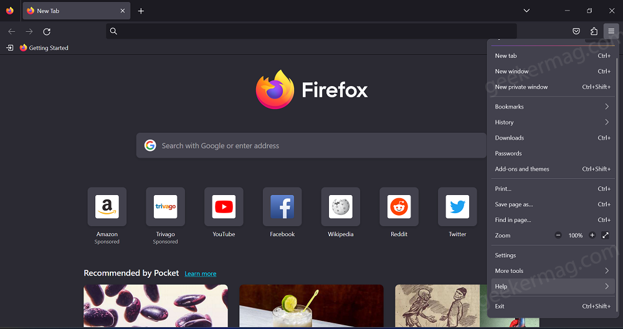The height and width of the screenshot is (329, 623).
Task: Select Passwords in the menu
Action: click(553, 153)
